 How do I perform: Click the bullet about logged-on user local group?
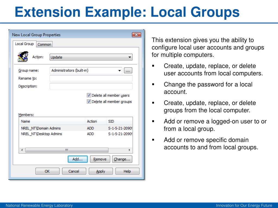(215, 125)
